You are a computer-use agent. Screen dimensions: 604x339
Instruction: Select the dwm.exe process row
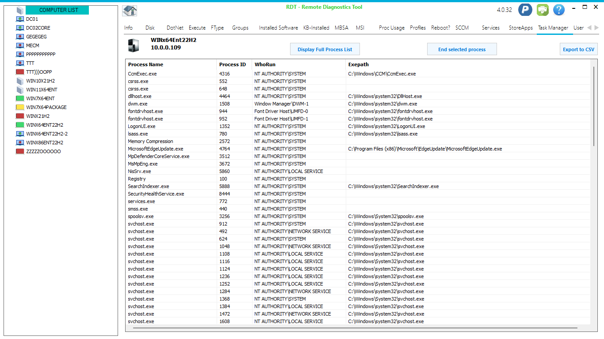point(358,104)
